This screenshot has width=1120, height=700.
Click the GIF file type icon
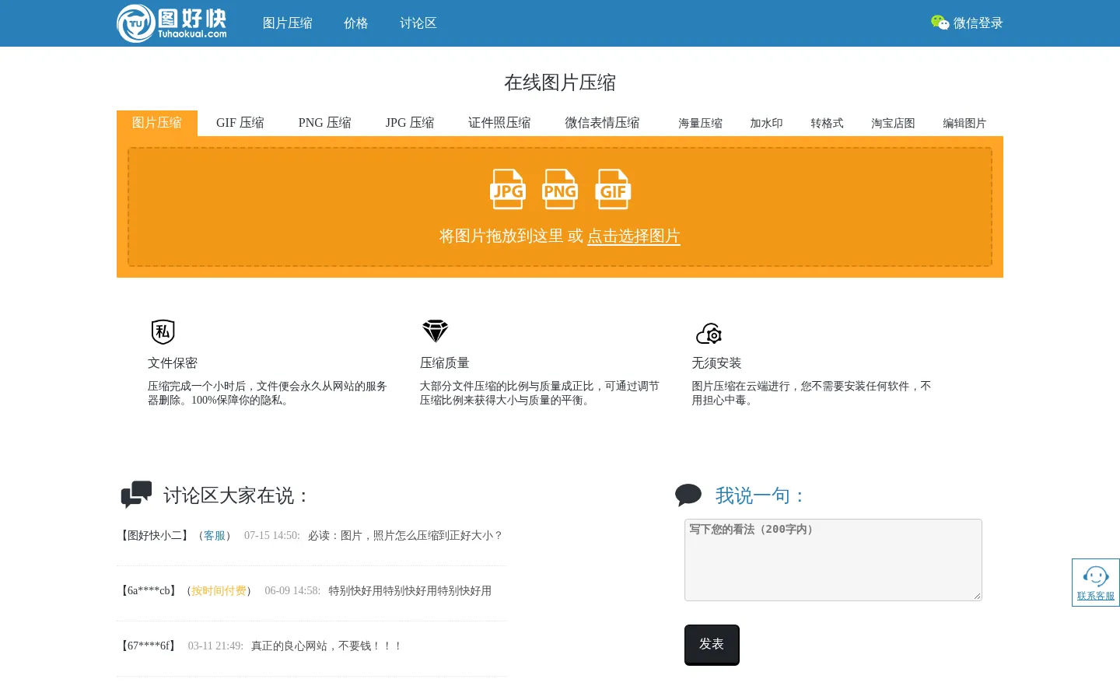[613, 189]
